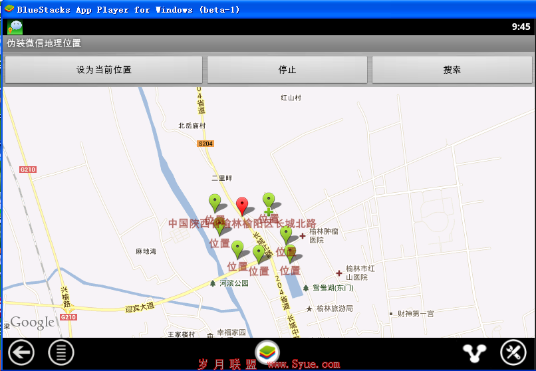Viewport: 536px width, 371px height.
Task: Click the S204 road shield
Action: 205,144
